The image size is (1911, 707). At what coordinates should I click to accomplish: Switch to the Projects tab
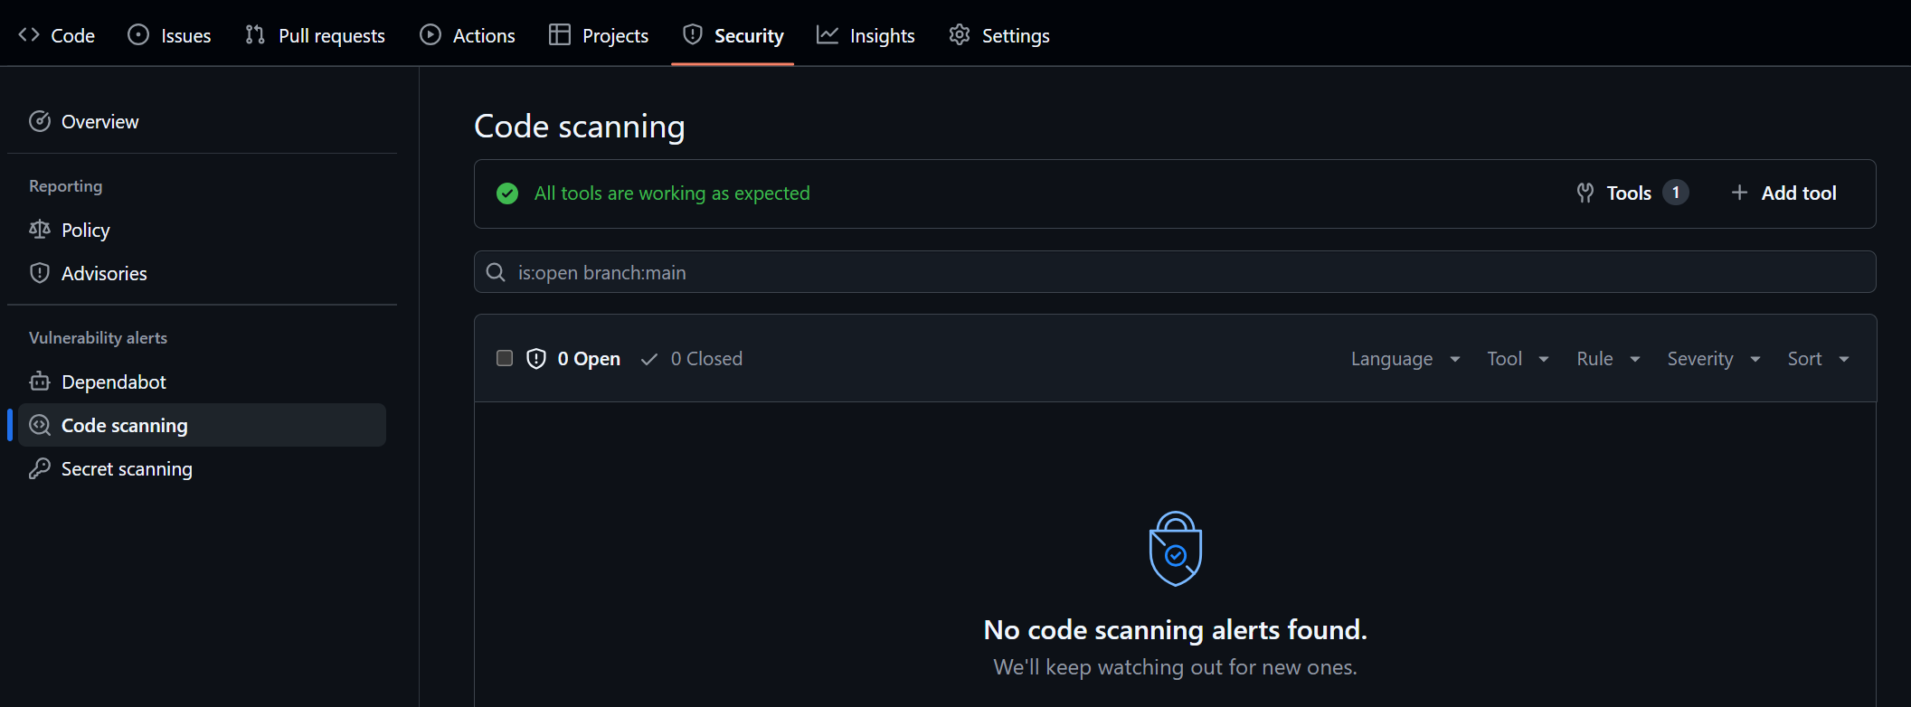(x=599, y=35)
